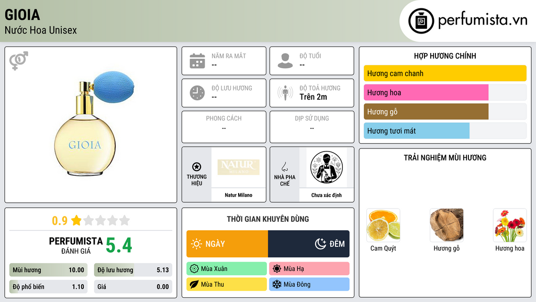Select the Mùa Đông season button

pyautogui.click(x=309, y=284)
